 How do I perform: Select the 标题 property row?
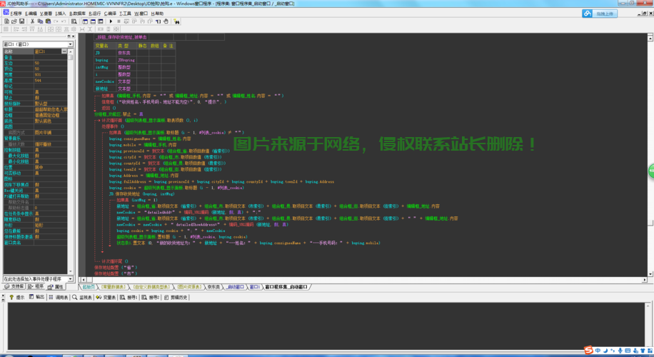[x=35, y=109]
